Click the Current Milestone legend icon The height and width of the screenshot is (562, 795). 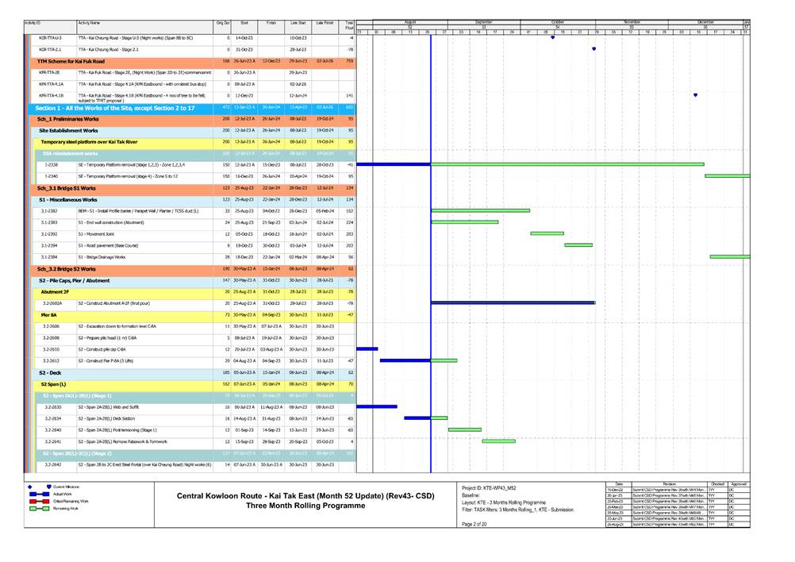[48, 487]
